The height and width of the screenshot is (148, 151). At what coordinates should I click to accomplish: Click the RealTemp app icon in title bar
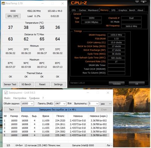3,3
